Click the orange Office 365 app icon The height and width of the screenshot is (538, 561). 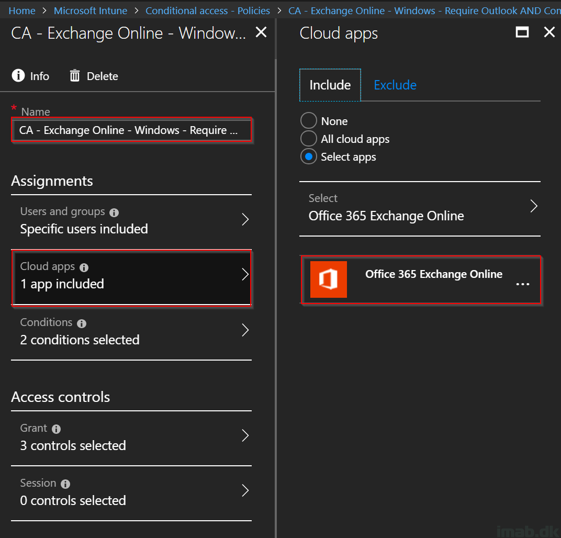click(x=329, y=279)
